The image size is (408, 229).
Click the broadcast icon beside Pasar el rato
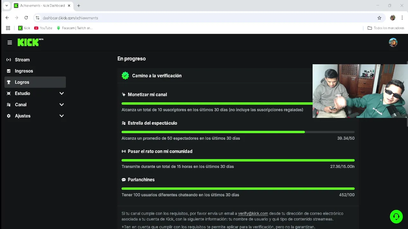[x=124, y=151]
